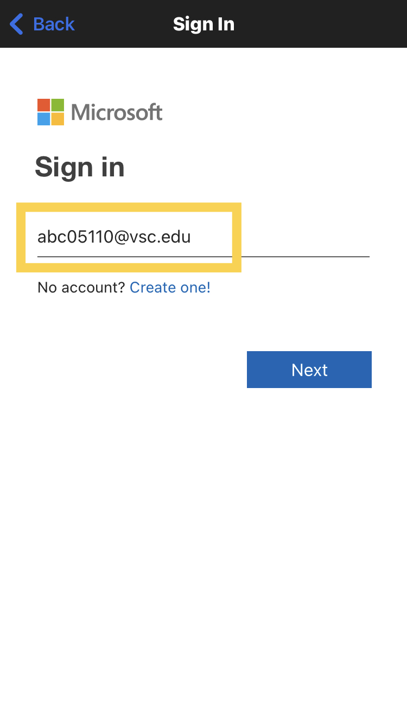The height and width of the screenshot is (724, 407).
Task: Click the Microsoft four-square logo
Action: (50, 112)
